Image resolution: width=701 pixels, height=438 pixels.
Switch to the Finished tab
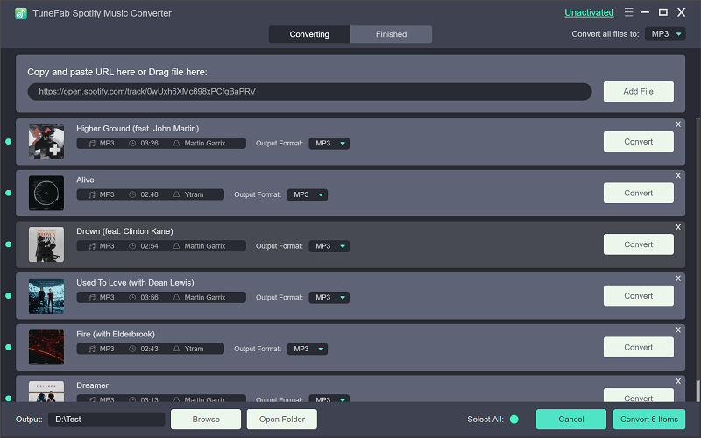391,34
